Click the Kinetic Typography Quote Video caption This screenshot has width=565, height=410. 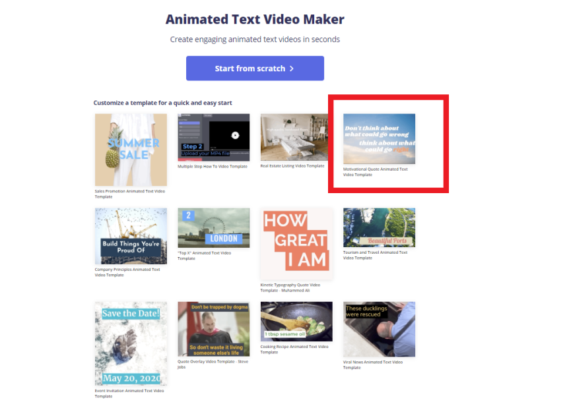pos(290,287)
